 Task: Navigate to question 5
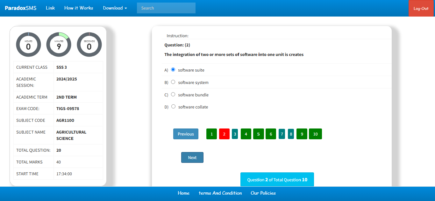[258, 134]
